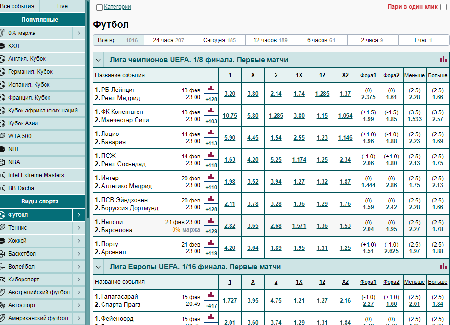
Task: Open Американский футбол sport category
Action: coord(38,318)
